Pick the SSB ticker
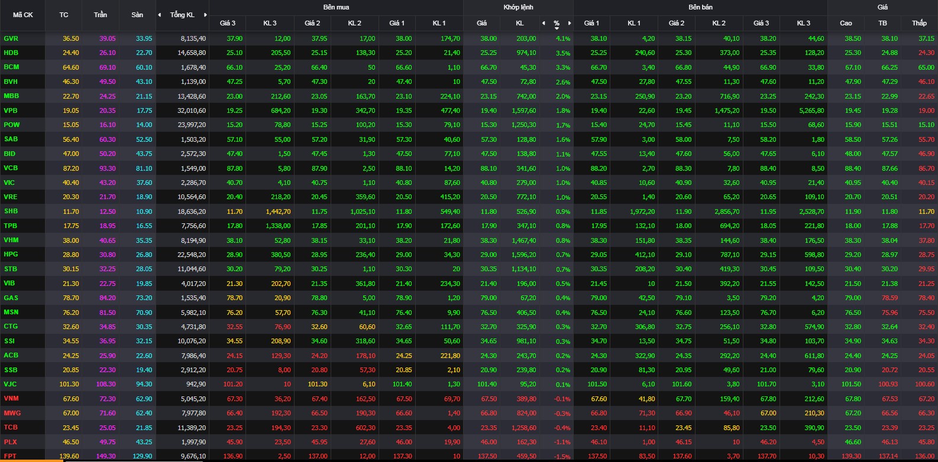Screen dimensions: 938x462 [11, 370]
